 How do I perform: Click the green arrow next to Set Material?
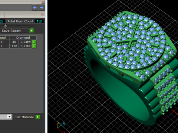[38, 117]
